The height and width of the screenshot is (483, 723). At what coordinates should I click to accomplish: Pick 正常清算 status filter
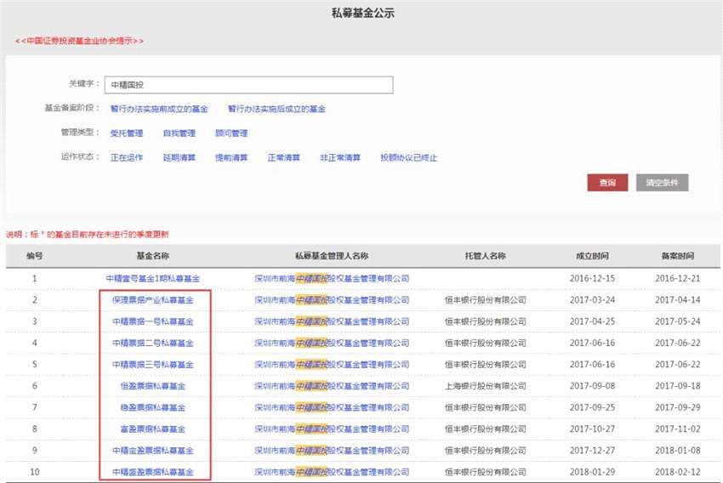click(x=283, y=158)
